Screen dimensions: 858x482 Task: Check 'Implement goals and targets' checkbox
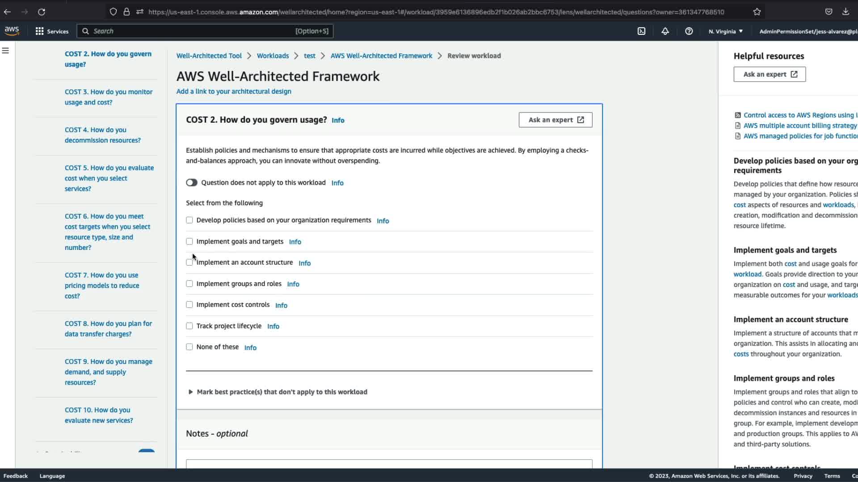(189, 241)
